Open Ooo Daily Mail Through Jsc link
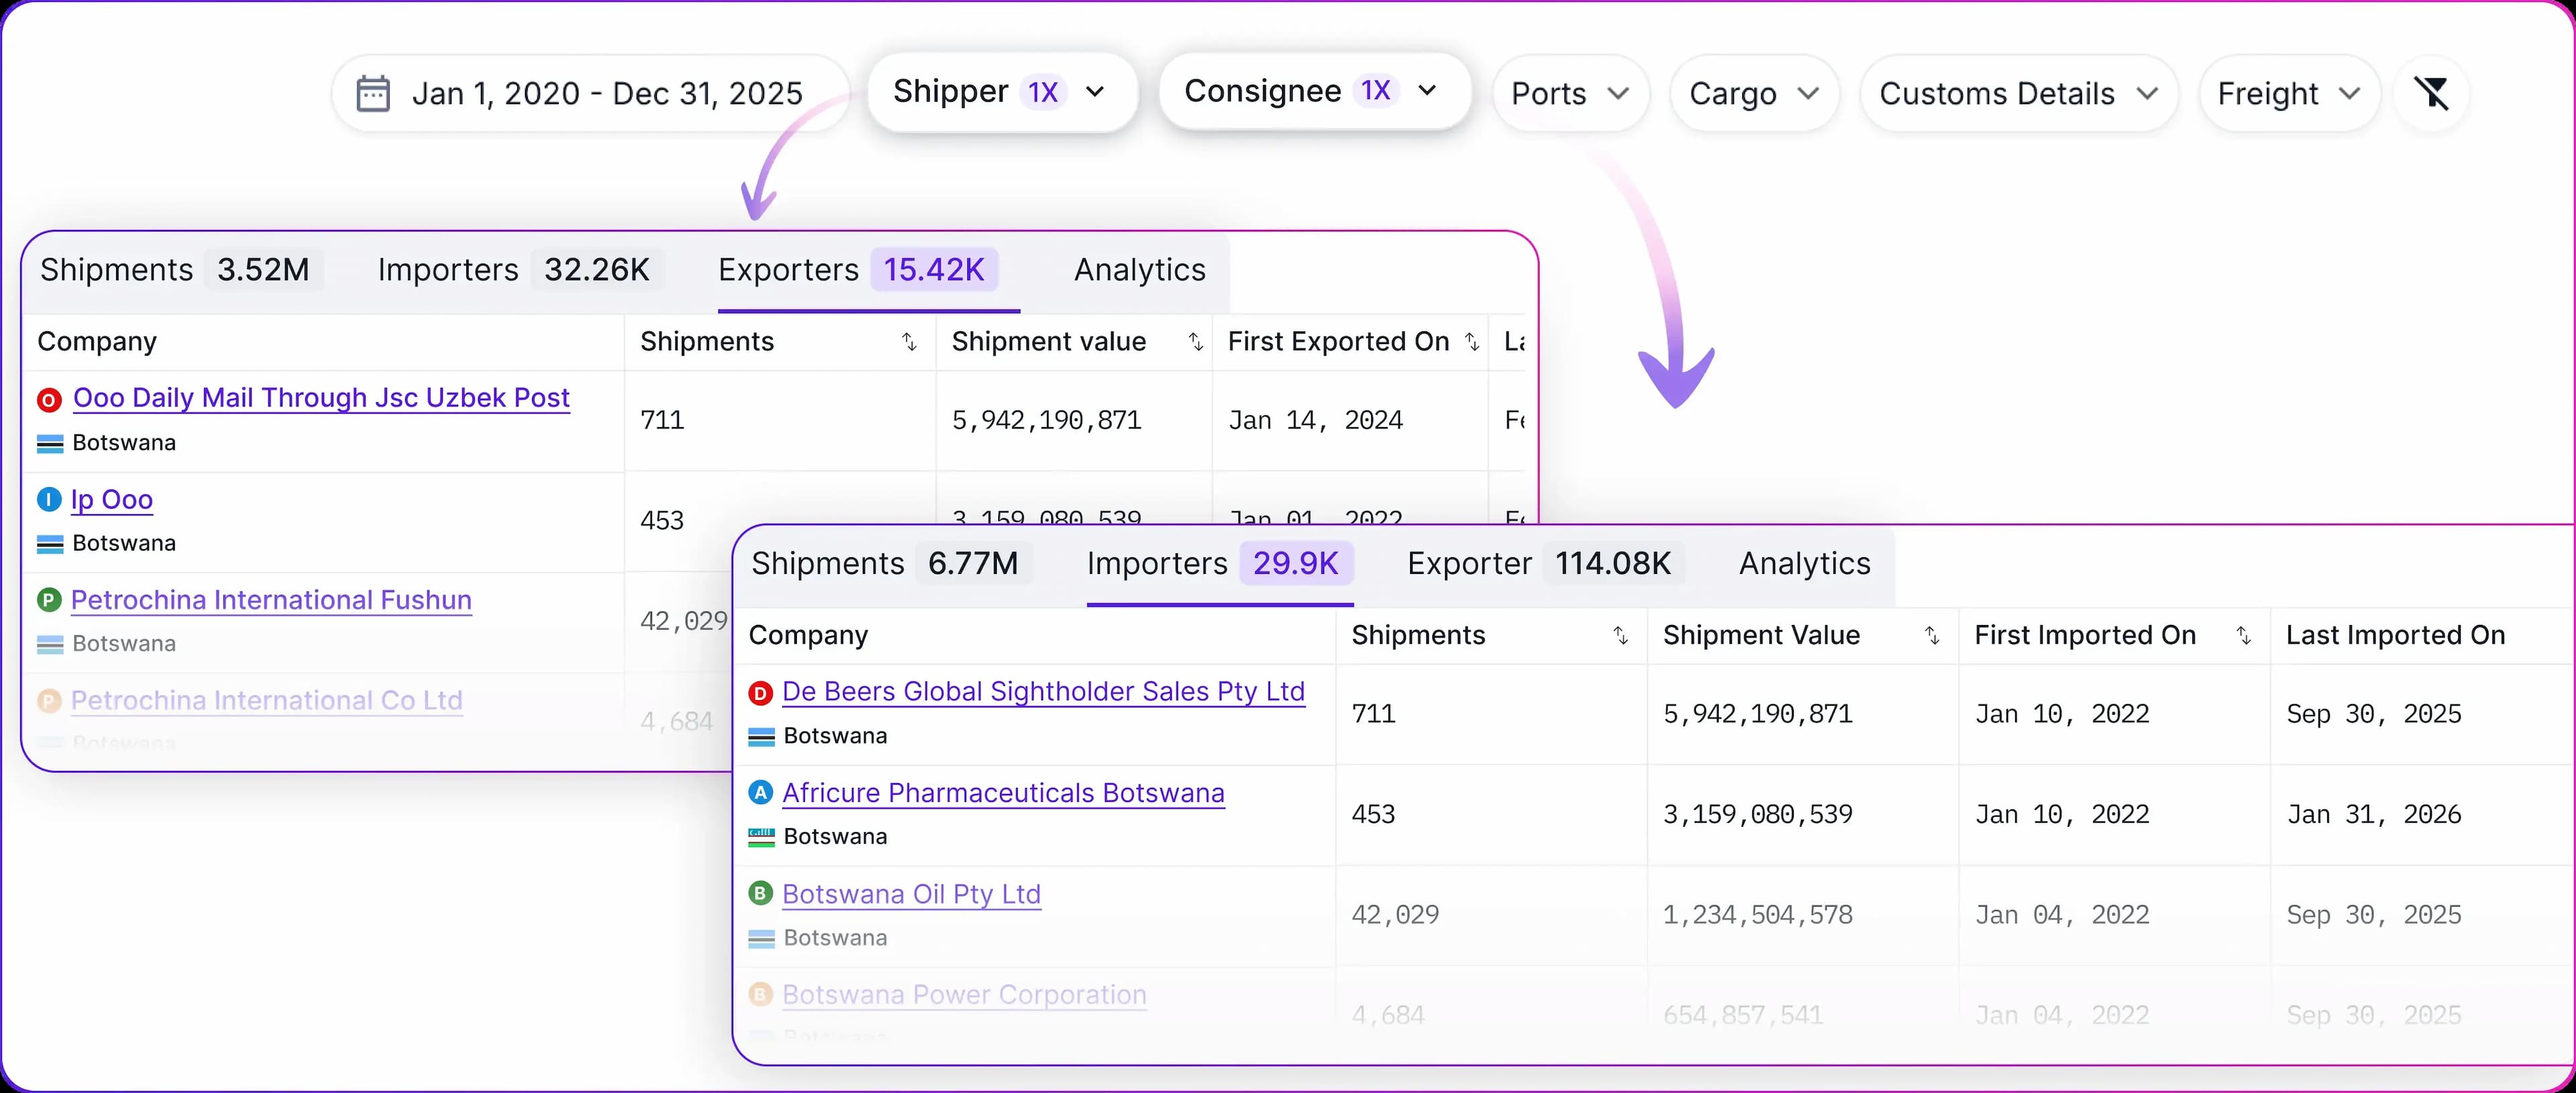 [x=321, y=398]
